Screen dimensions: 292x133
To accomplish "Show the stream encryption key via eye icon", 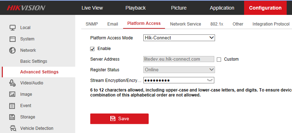I will [210, 80].
